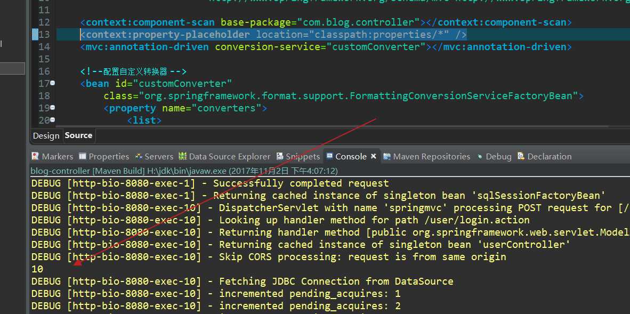630x314 pixels.
Task: Collapse the list element on line 20
Action: (x=53, y=119)
